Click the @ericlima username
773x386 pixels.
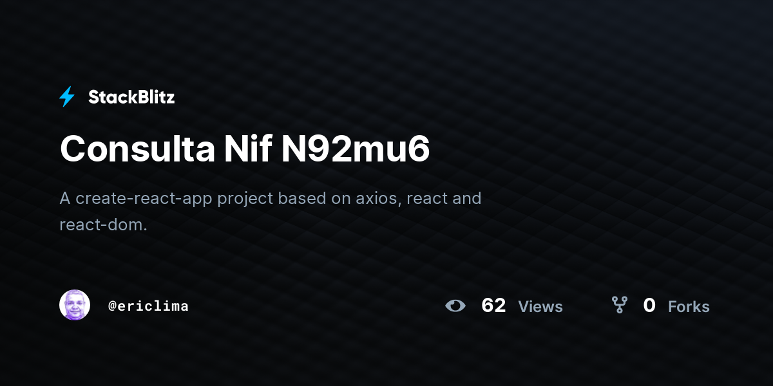[148, 306]
